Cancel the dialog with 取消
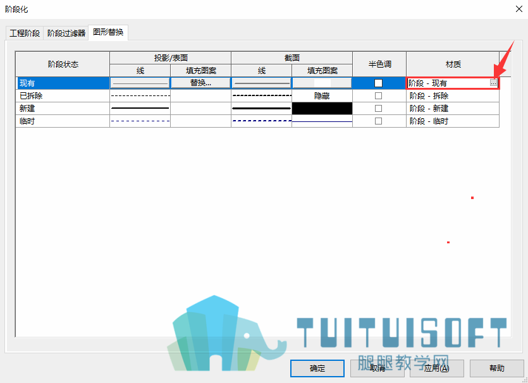 (377, 368)
